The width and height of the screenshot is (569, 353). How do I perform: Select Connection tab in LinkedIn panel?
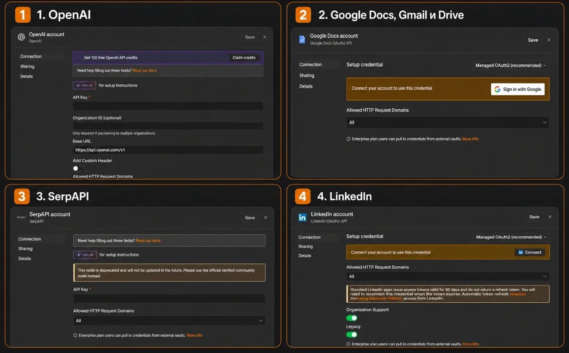click(x=310, y=237)
